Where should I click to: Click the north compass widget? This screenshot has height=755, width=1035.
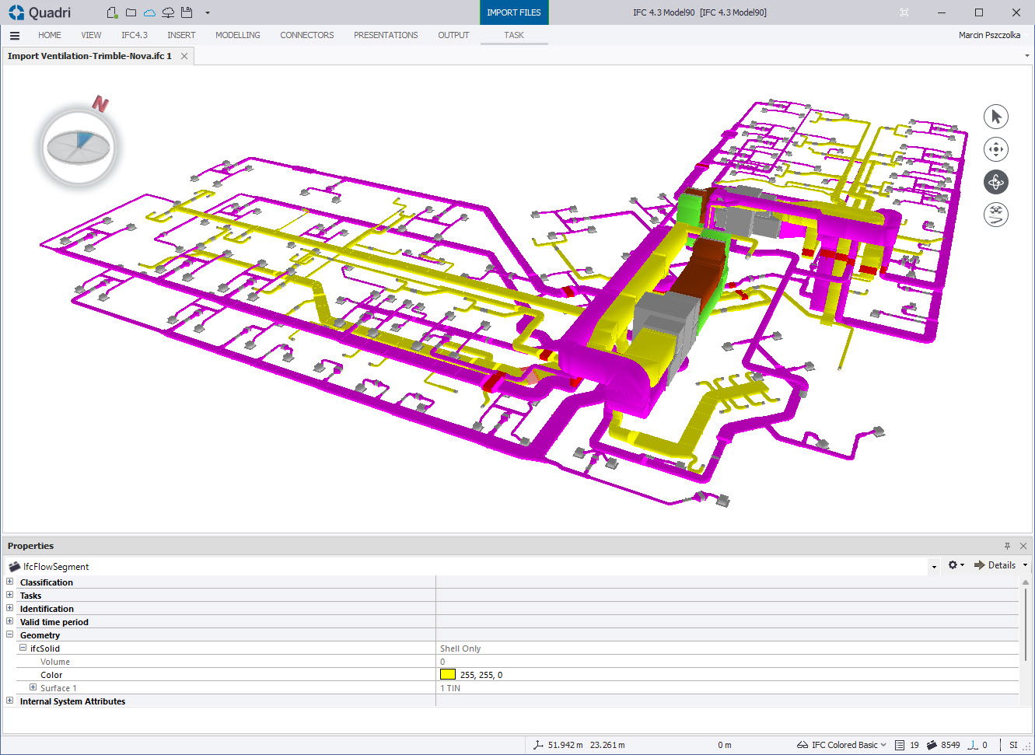[79, 144]
